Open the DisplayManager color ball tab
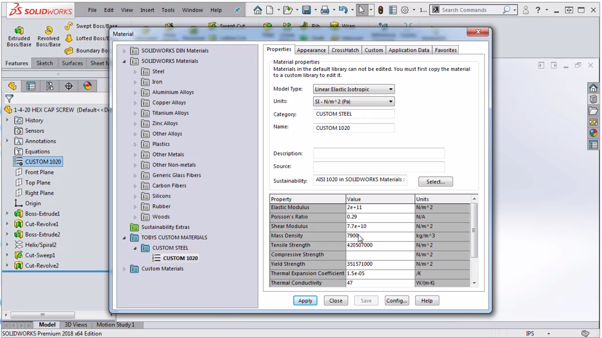602x338 pixels. [x=88, y=86]
